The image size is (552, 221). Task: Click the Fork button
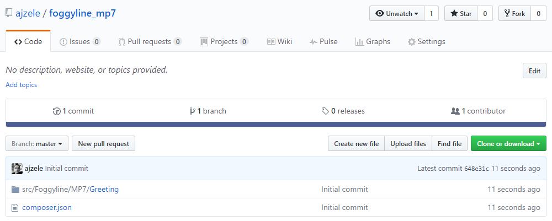click(514, 14)
